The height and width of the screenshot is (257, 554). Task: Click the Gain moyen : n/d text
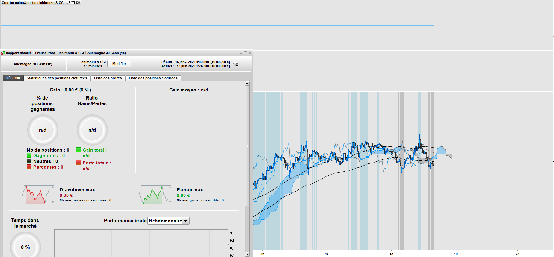point(188,90)
